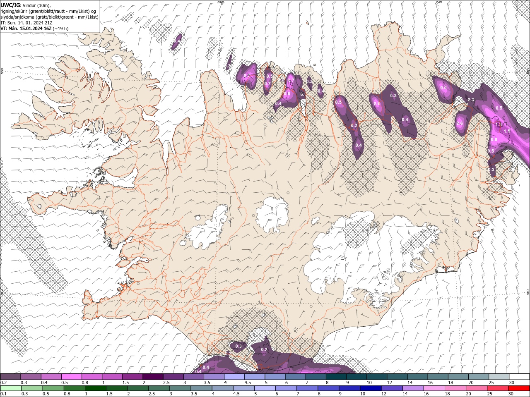Click the dark teal swatch at 8, snow legend
This screenshot has width=530, height=397.
[335, 377]
